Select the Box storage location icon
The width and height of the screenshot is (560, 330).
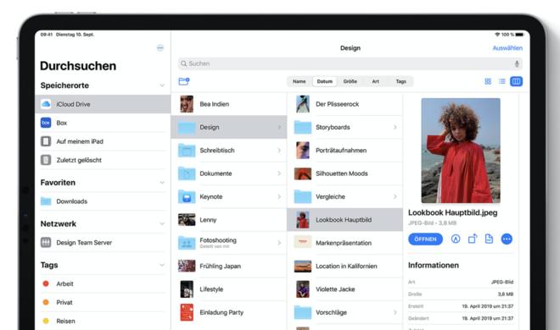[46, 123]
